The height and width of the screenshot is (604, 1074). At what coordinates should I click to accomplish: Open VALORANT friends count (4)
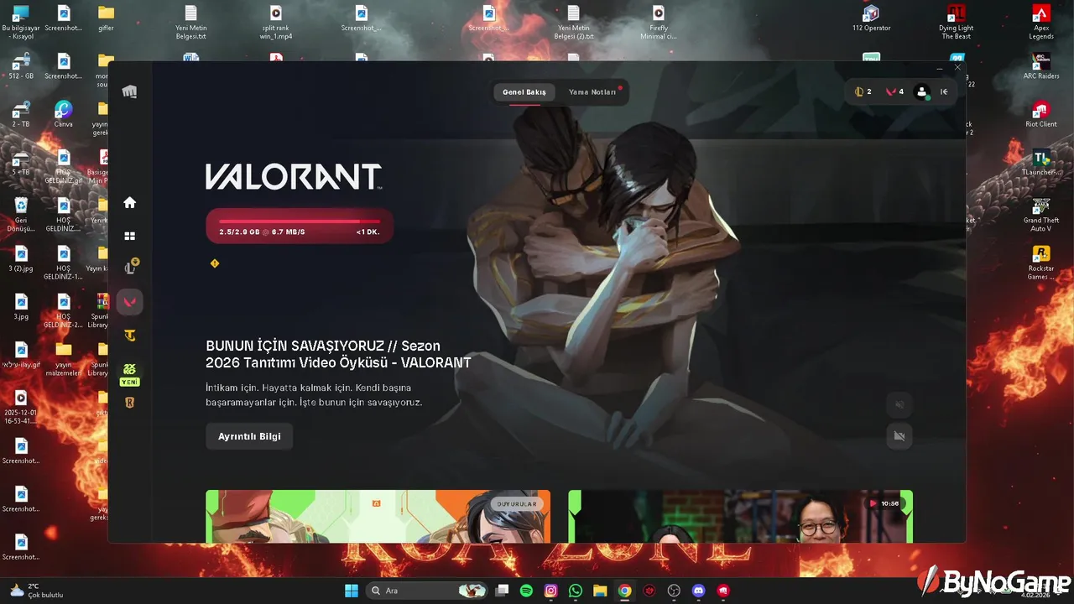[x=894, y=92]
